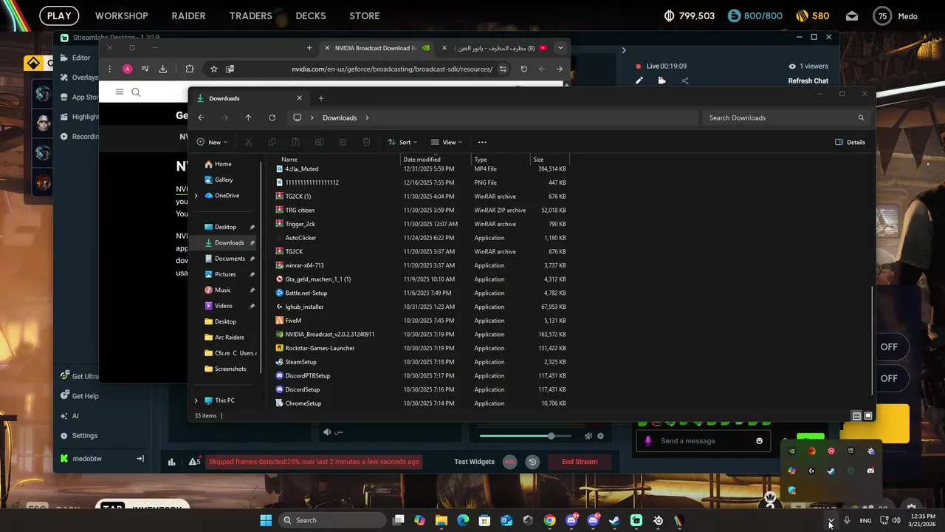Image resolution: width=945 pixels, height=532 pixels.
Task: Go back in Downloads File Explorer
Action: [201, 117]
